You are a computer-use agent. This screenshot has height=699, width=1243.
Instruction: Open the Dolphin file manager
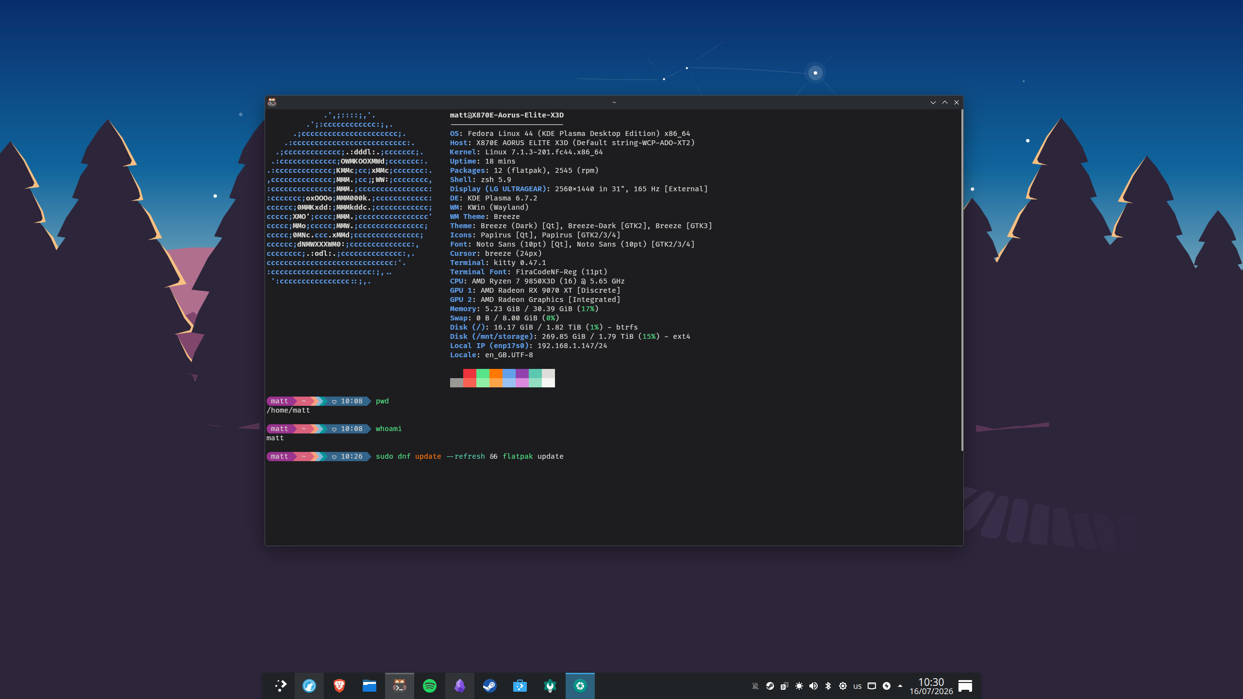click(x=370, y=685)
